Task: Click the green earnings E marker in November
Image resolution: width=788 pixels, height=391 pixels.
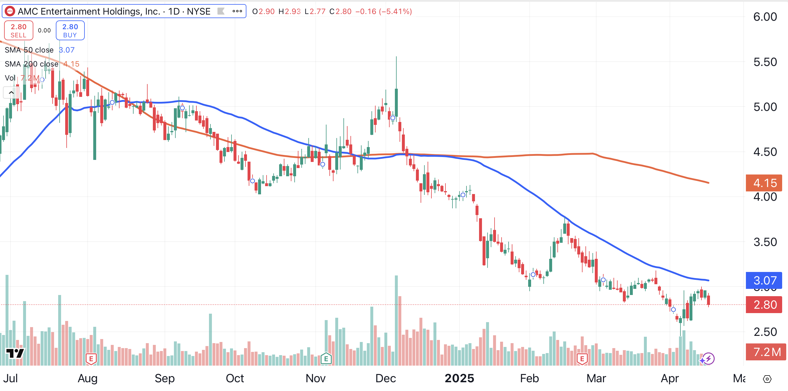Action: coord(326,359)
